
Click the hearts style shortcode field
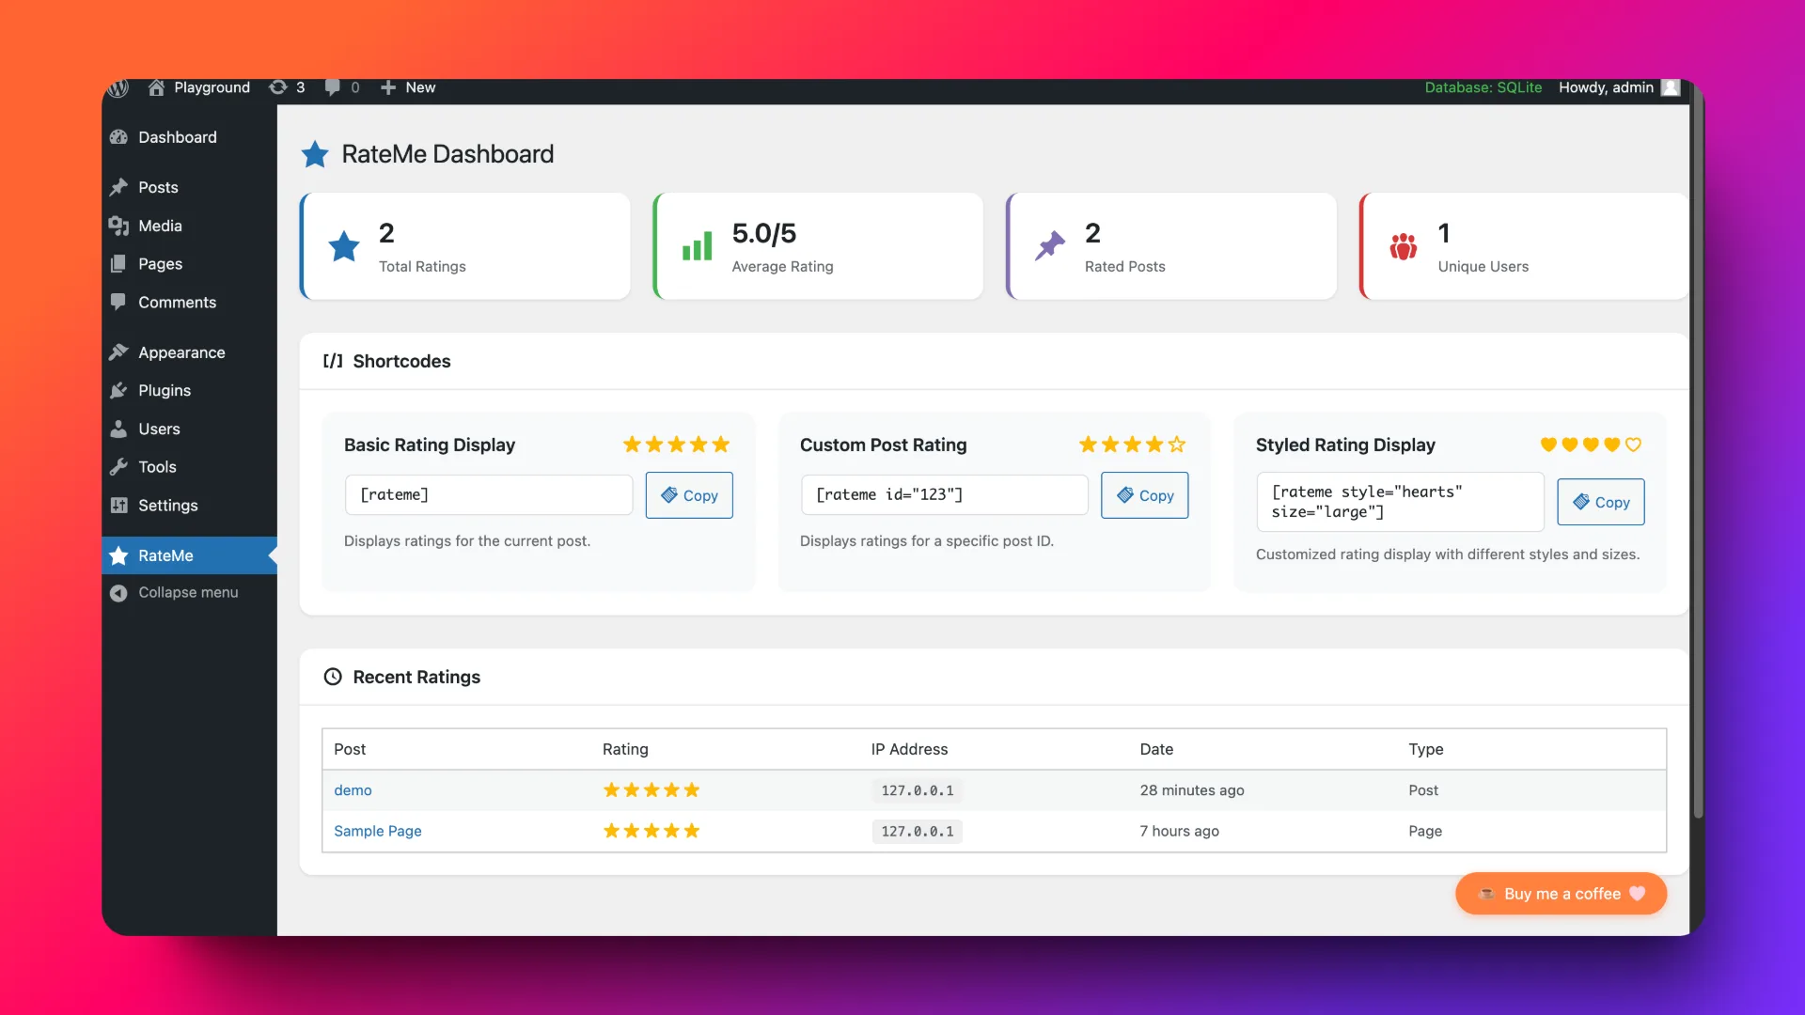coord(1401,502)
